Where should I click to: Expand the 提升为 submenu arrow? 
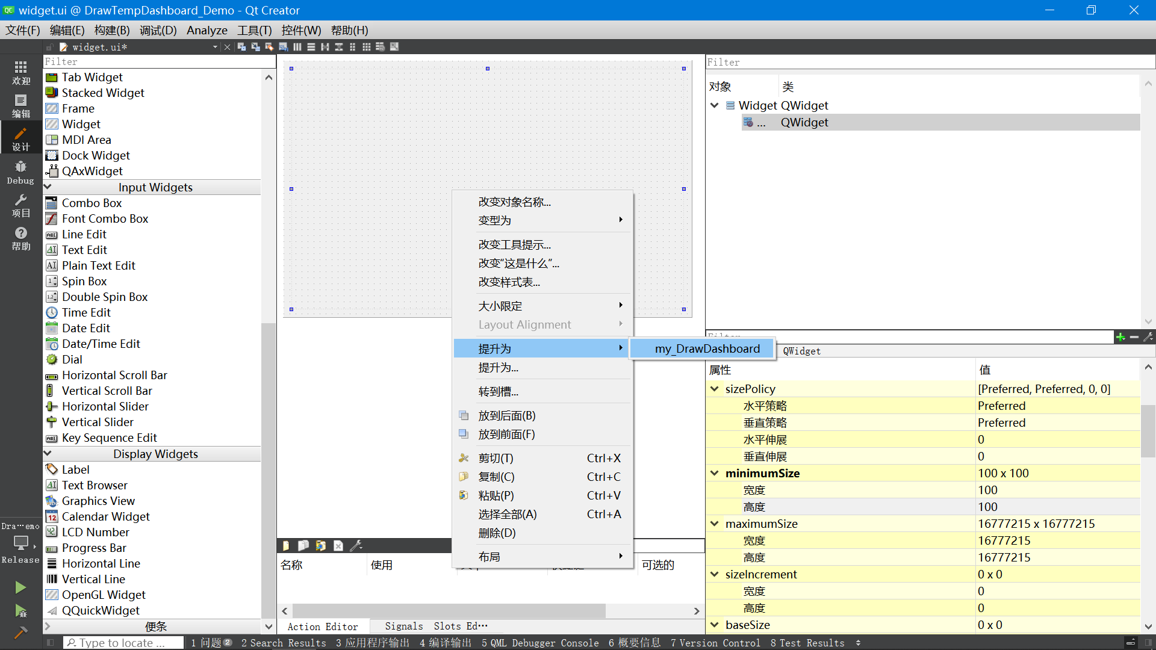tap(621, 348)
